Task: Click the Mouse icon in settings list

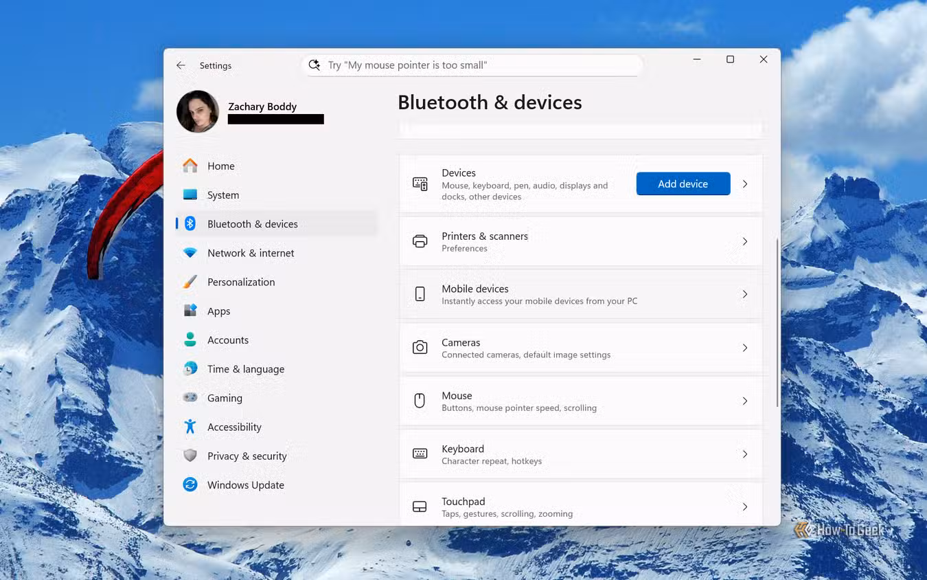Action: [x=420, y=401]
